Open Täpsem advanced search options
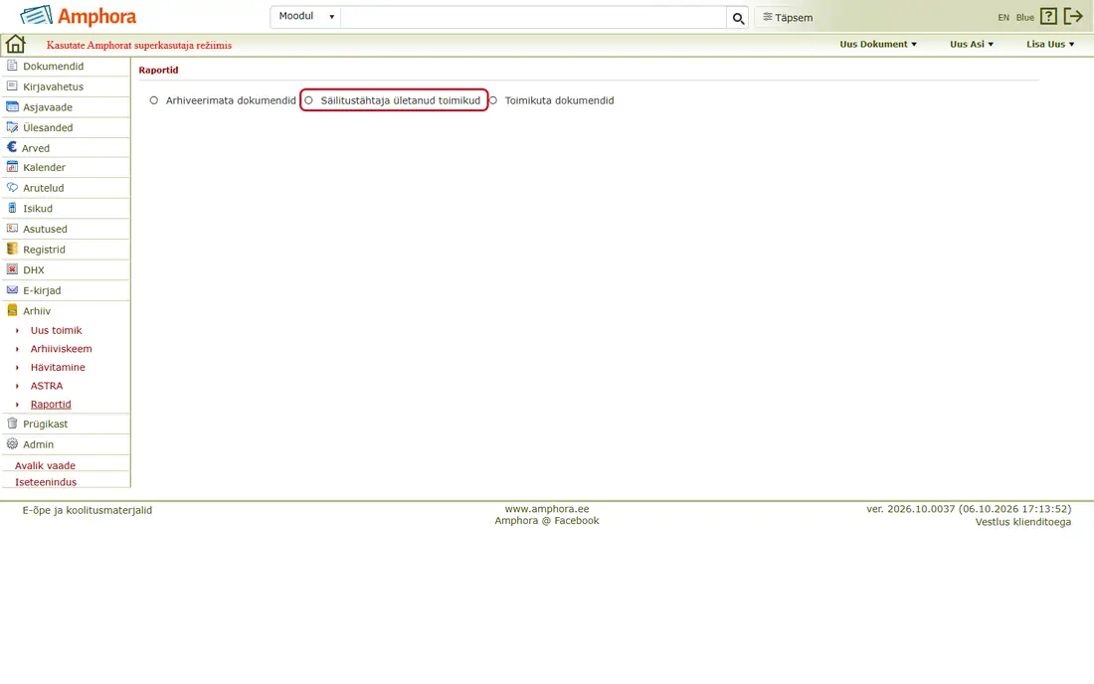 (x=787, y=18)
